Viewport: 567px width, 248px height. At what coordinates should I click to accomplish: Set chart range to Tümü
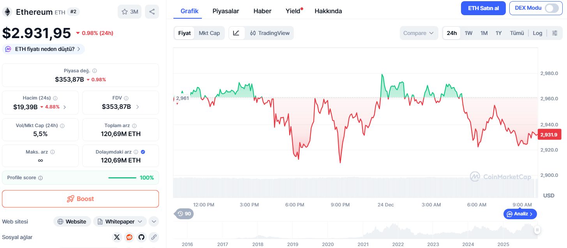(x=517, y=33)
